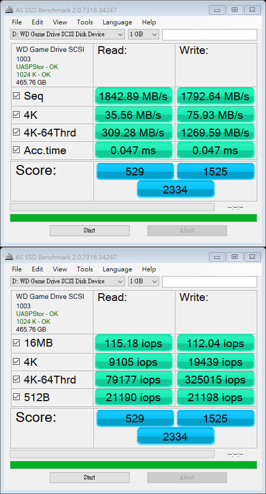This screenshot has height=494, width=266.
Task: Uncheck the Acc.time test checkbox
Action: click(16, 149)
